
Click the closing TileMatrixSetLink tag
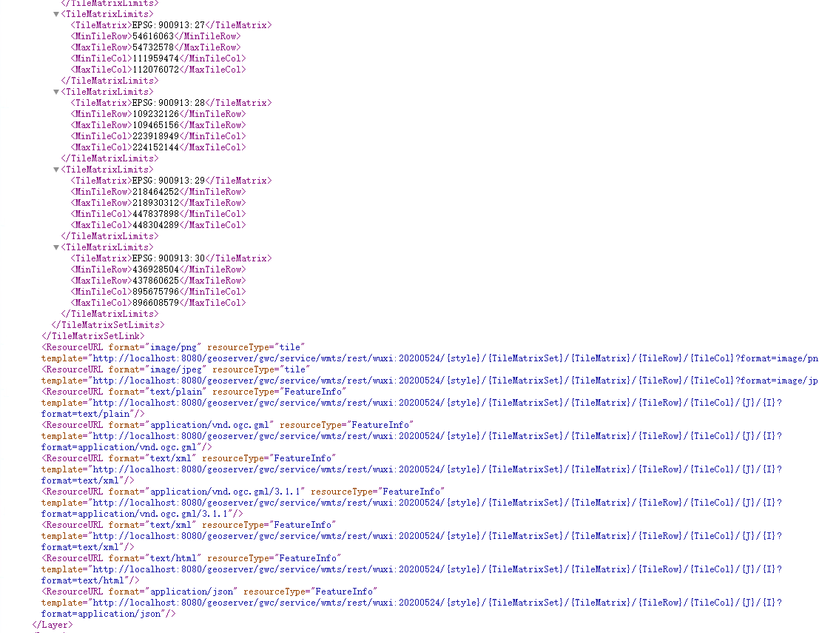(93, 336)
